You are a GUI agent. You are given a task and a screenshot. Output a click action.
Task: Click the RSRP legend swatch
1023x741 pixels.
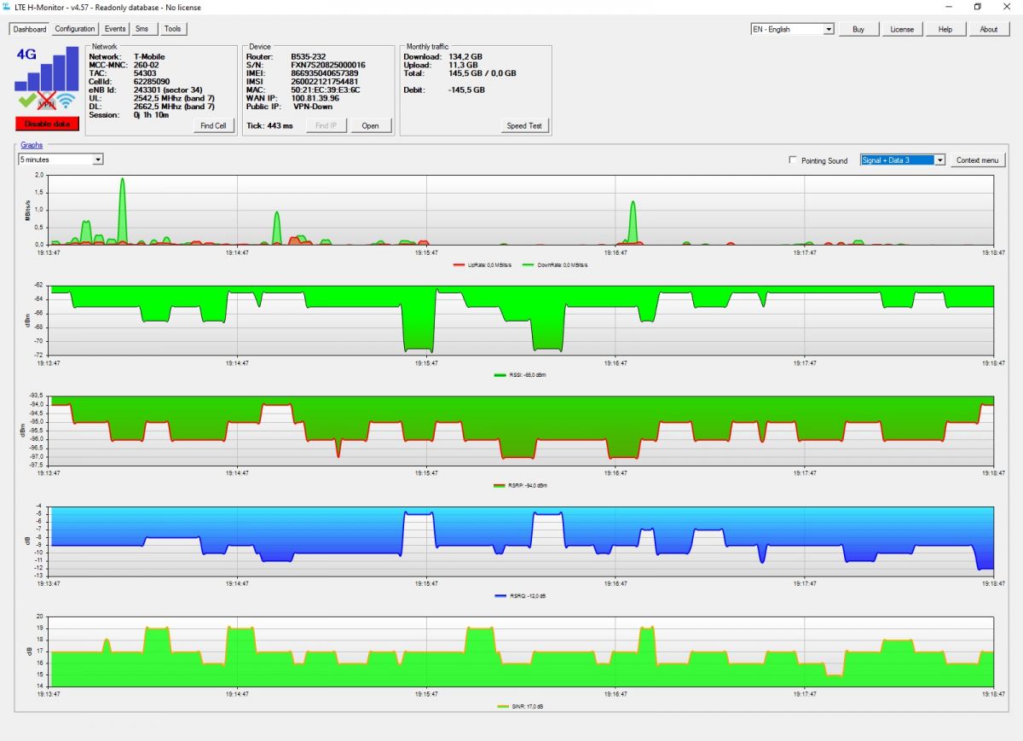pos(500,485)
